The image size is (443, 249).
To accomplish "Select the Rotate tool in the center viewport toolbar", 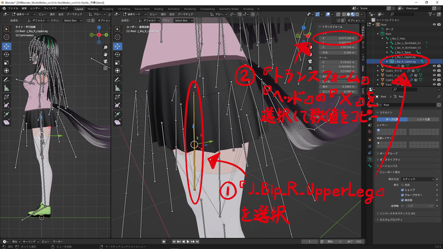I will [x=117, y=54].
